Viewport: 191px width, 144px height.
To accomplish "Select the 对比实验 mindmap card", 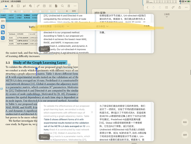I will point(110,12).
